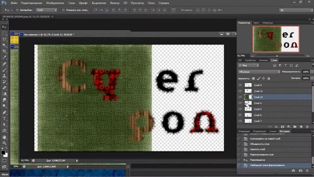Open the Окно menu

(x=151, y=3)
